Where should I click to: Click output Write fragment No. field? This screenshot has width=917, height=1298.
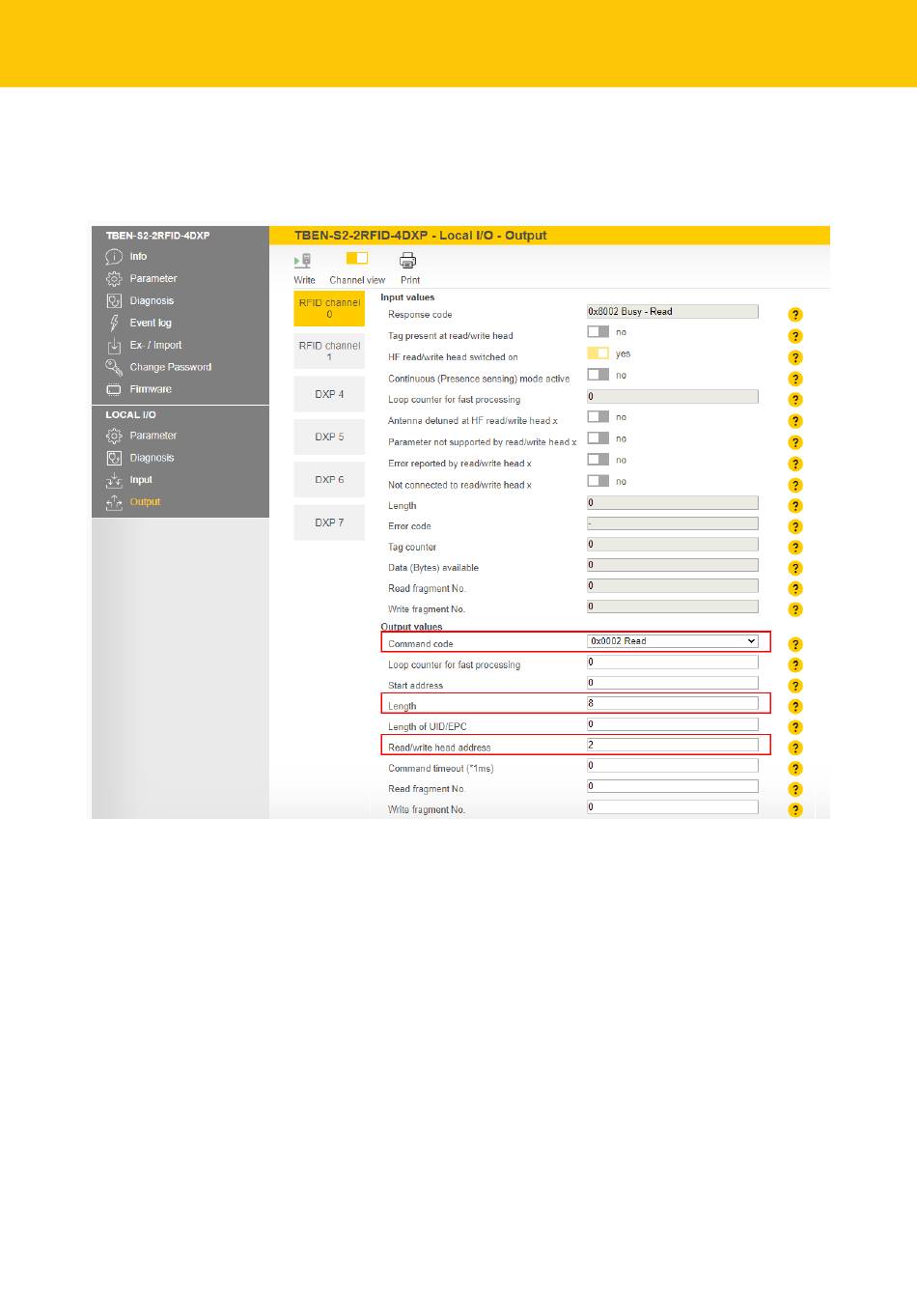coord(673,807)
